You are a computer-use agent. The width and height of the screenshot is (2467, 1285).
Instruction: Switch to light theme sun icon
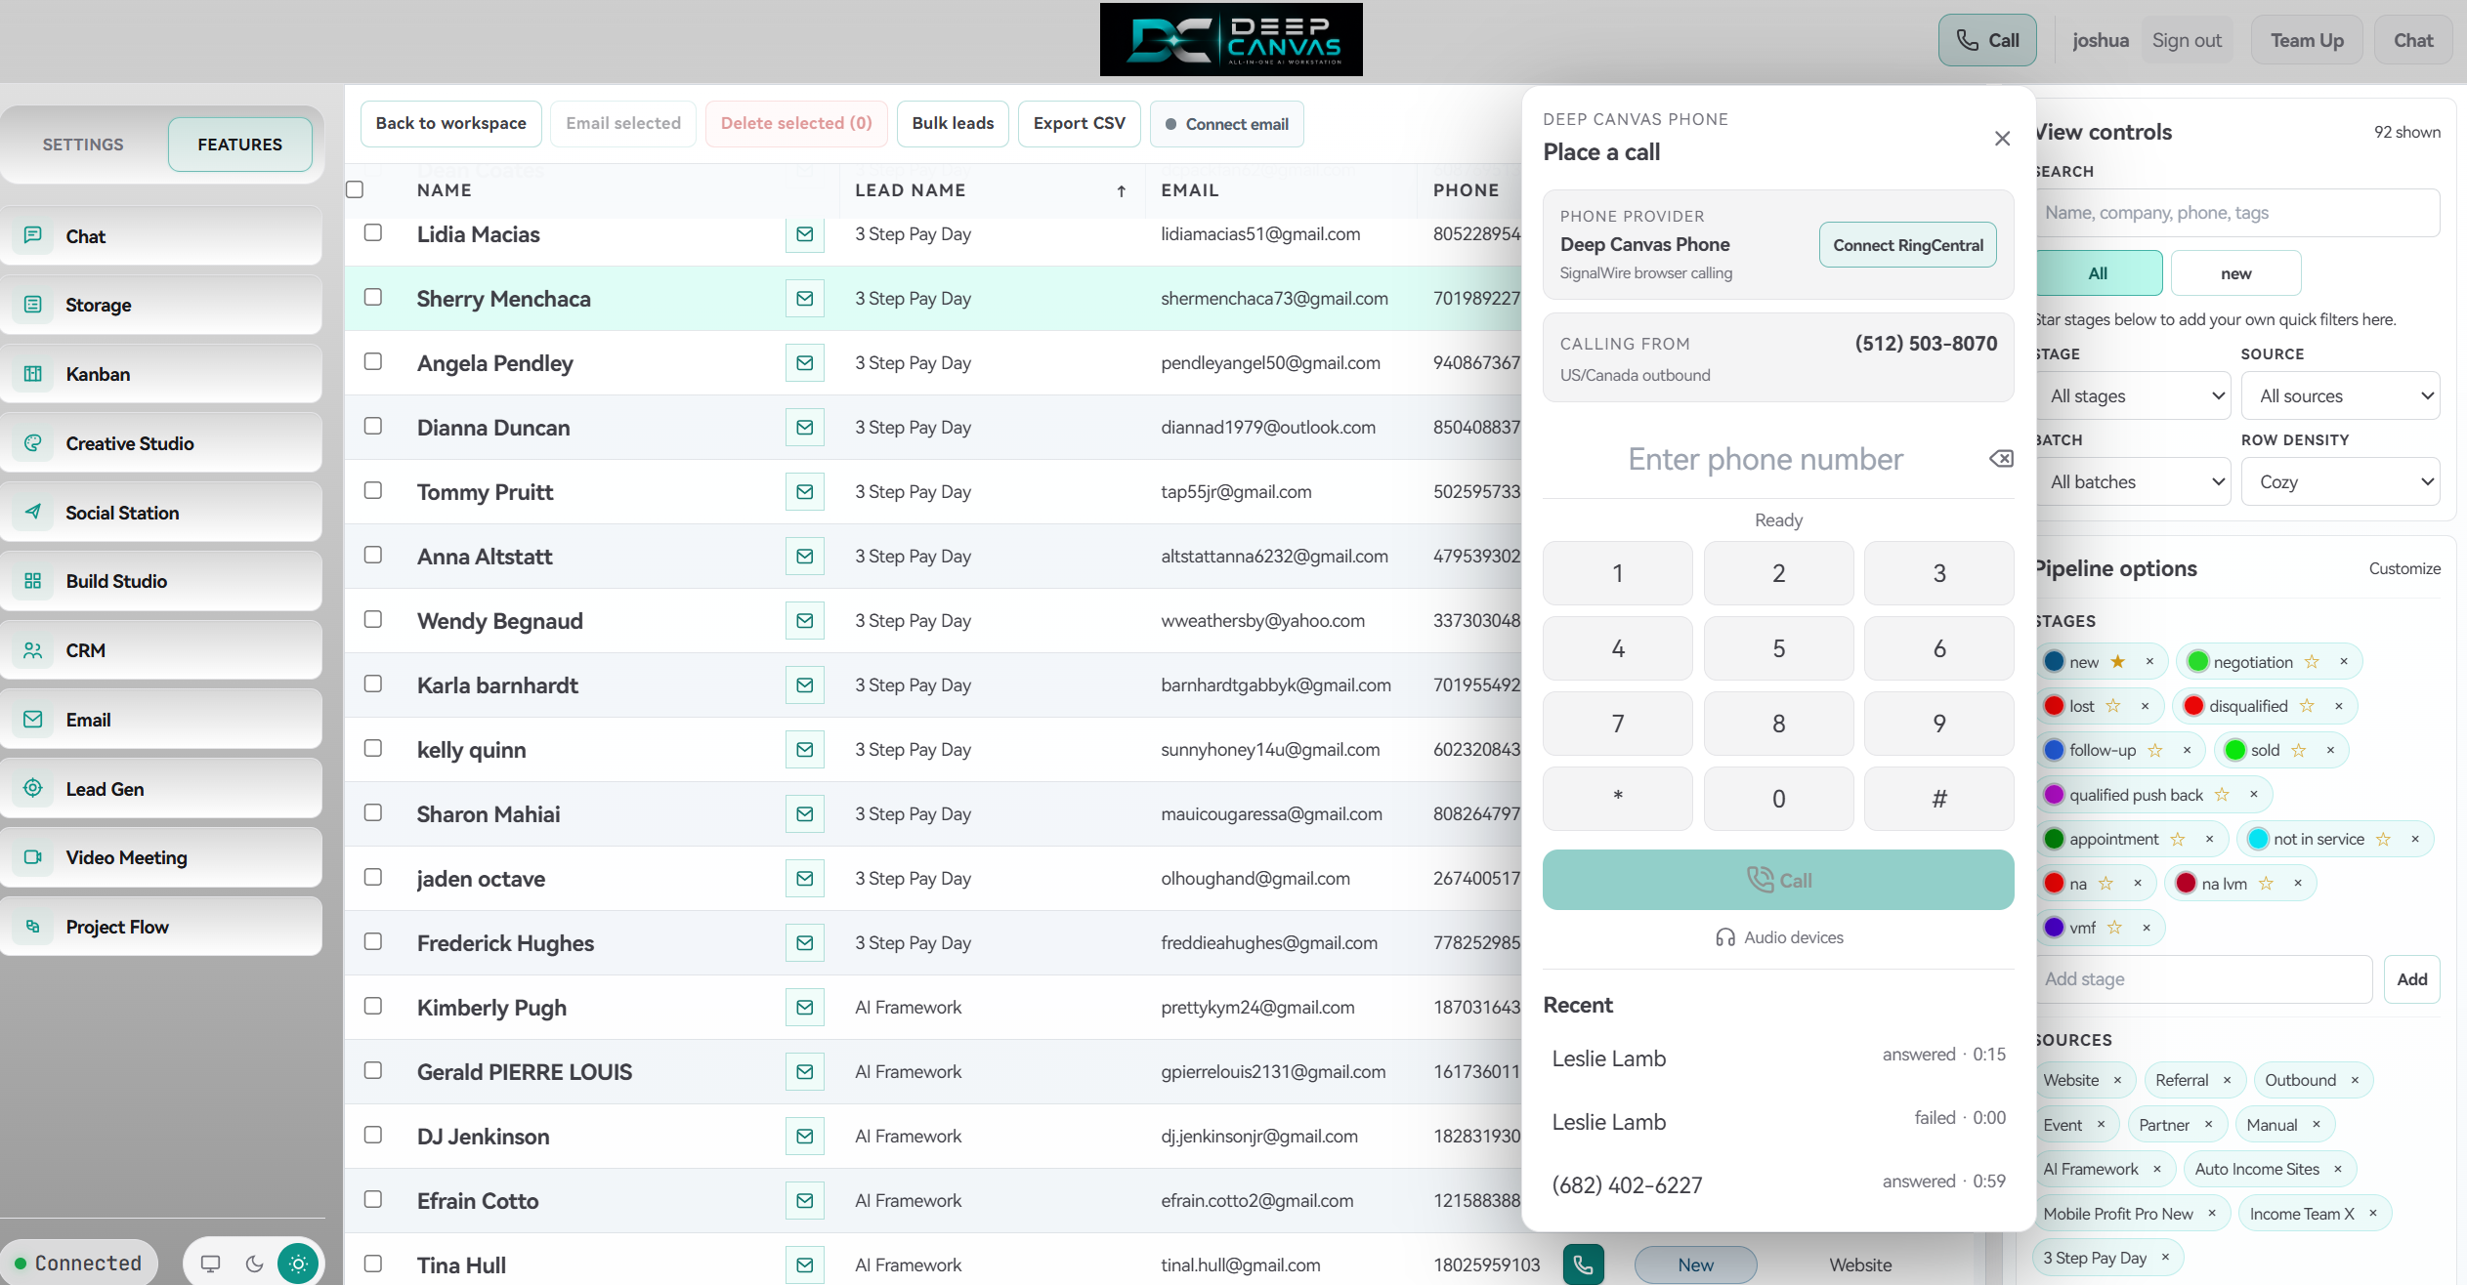[x=298, y=1264]
